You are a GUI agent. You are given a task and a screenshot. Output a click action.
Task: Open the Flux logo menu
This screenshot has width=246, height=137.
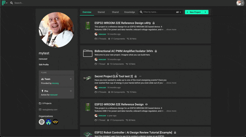(x=4, y=3)
